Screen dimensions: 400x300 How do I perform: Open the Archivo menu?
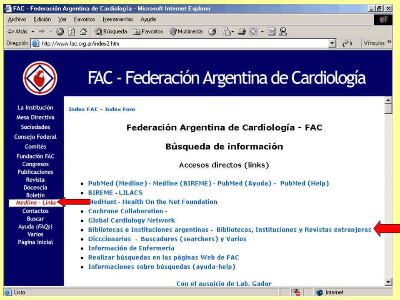17,20
